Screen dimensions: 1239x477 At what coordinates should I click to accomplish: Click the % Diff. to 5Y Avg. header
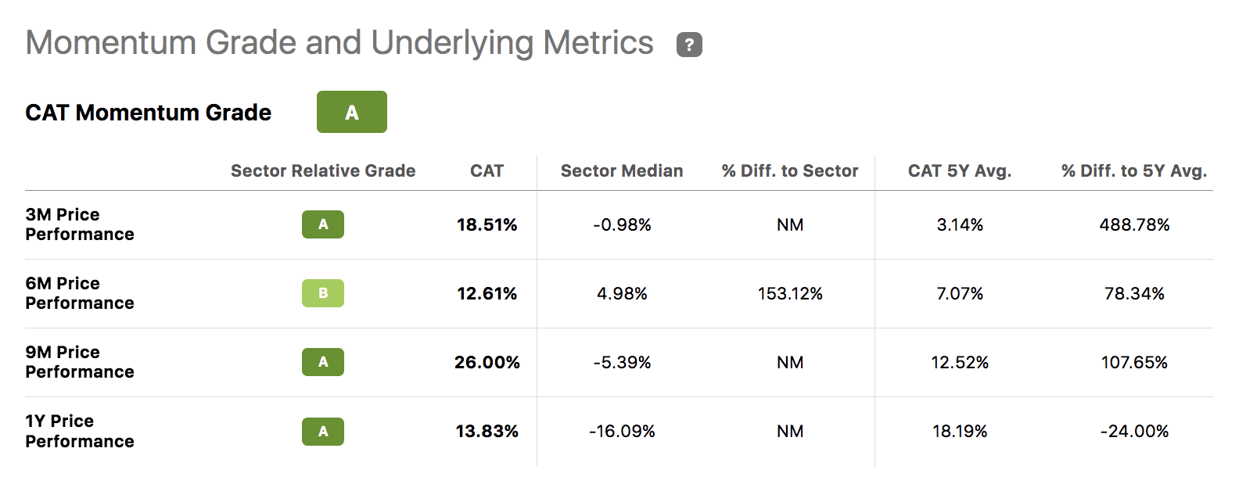pyautogui.click(x=1134, y=170)
